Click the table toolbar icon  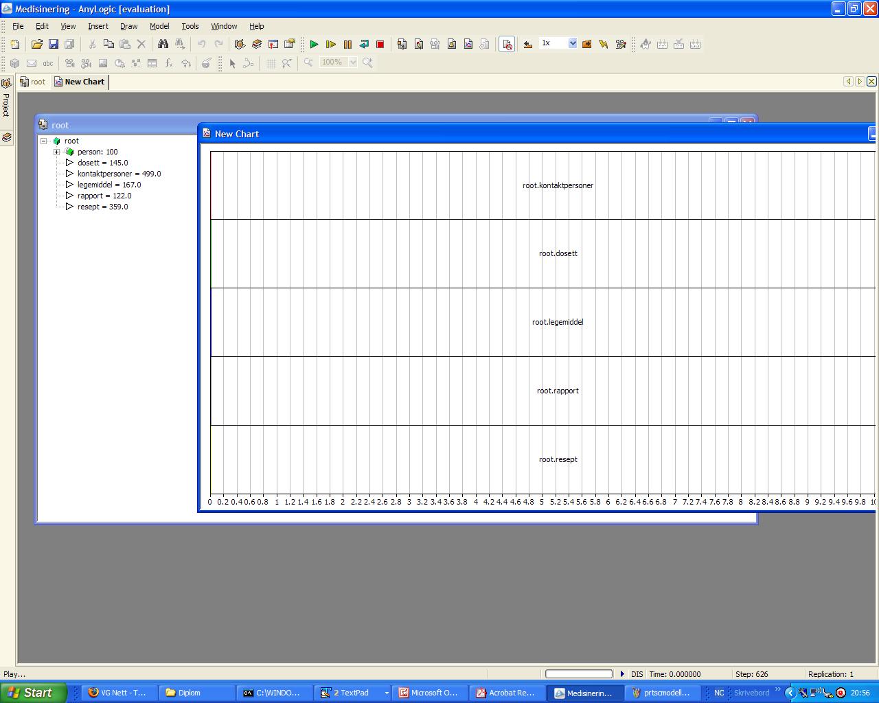pos(152,63)
